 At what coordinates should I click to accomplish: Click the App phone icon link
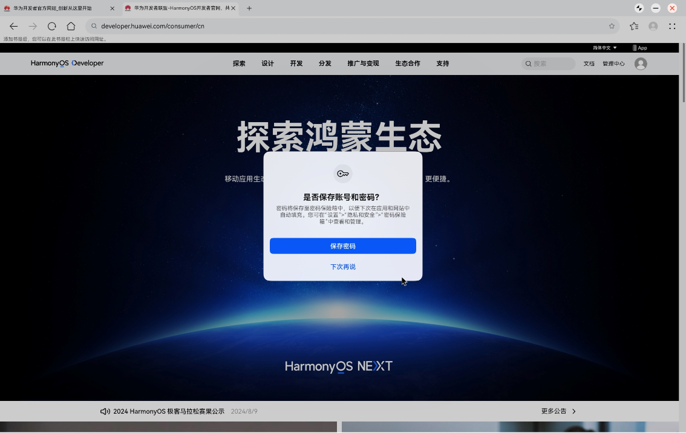coord(639,48)
